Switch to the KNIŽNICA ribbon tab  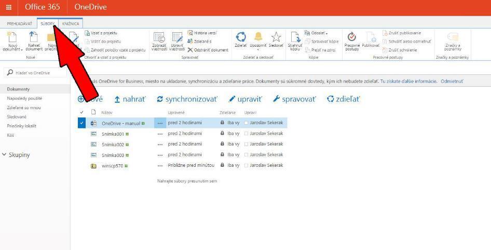[x=71, y=23]
